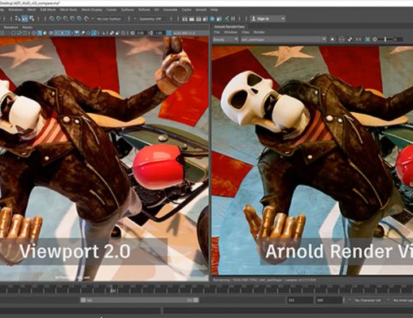Click RenderView crop region circle icon
The width and height of the screenshot is (413, 318).
(342, 40)
